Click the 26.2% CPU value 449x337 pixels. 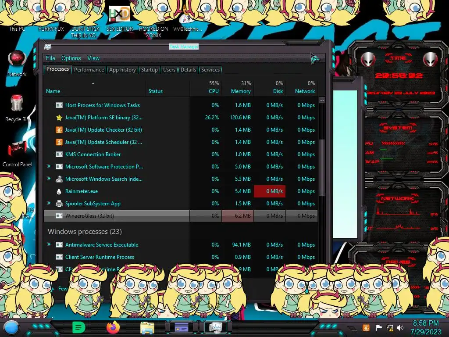[x=212, y=118]
